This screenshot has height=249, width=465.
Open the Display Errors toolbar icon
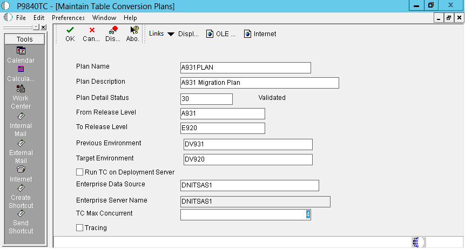coord(113,30)
